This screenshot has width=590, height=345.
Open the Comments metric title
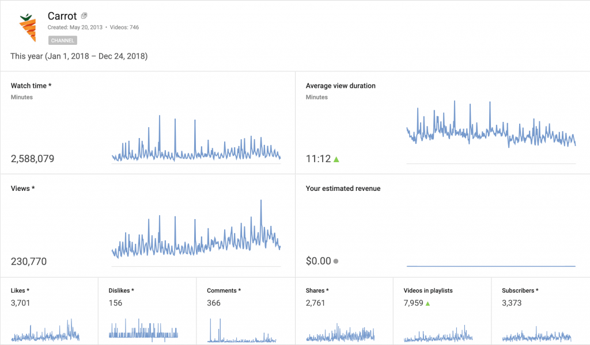pos(224,291)
